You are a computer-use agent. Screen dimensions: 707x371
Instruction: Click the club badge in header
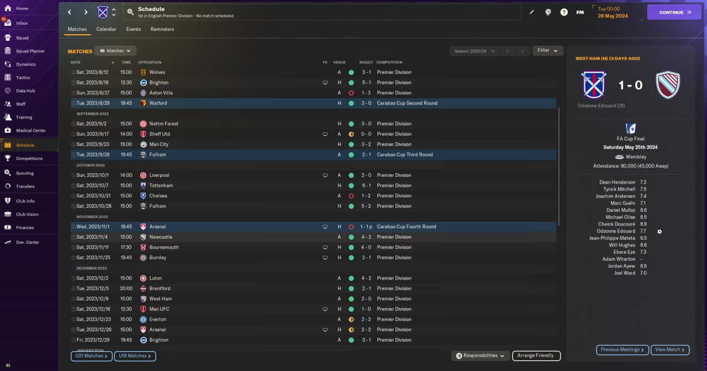tap(103, 12)
